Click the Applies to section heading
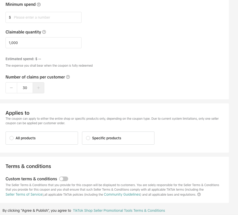The image size is (238, 215). tap(18, 113)
